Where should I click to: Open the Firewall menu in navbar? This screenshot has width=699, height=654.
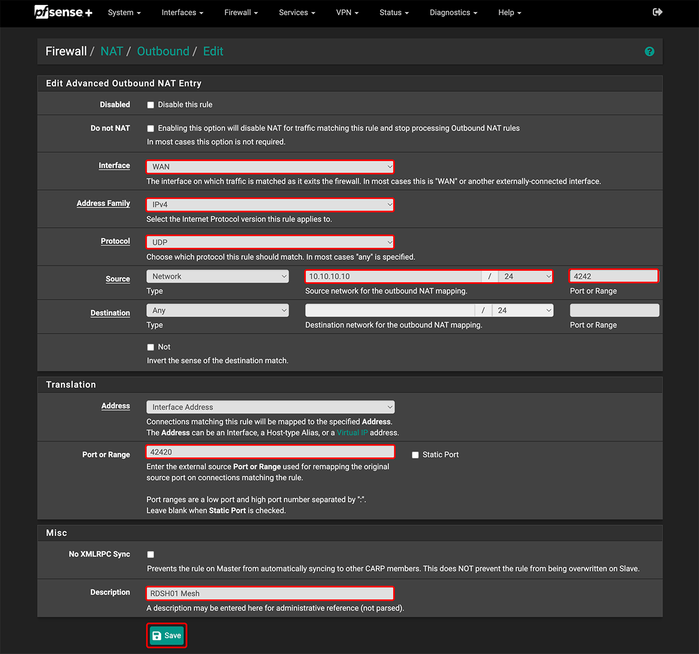pyautogui.click(x=241, y=12)
